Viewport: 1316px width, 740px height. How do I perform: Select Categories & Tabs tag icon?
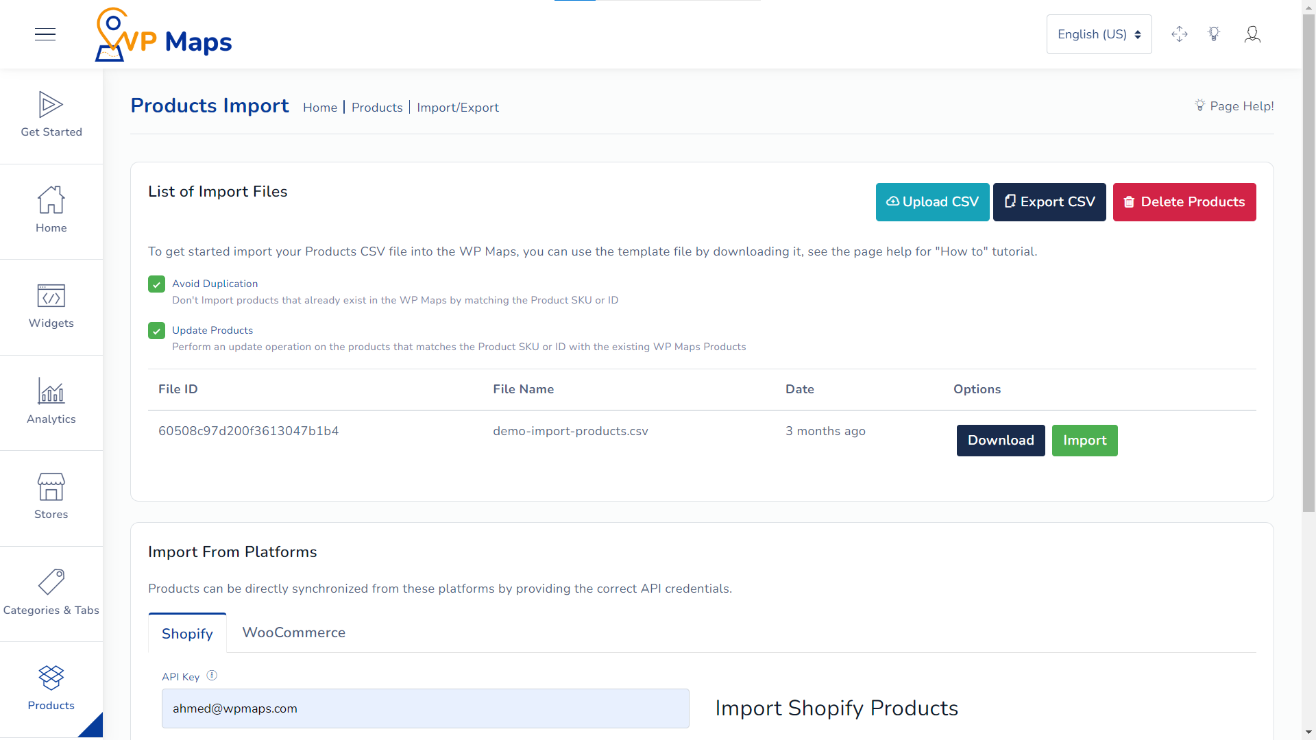click(x=51, y=582)
